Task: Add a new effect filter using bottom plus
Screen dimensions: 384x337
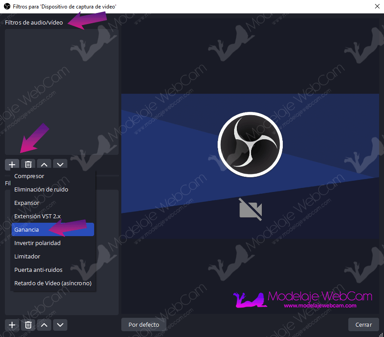Action: 12,325
